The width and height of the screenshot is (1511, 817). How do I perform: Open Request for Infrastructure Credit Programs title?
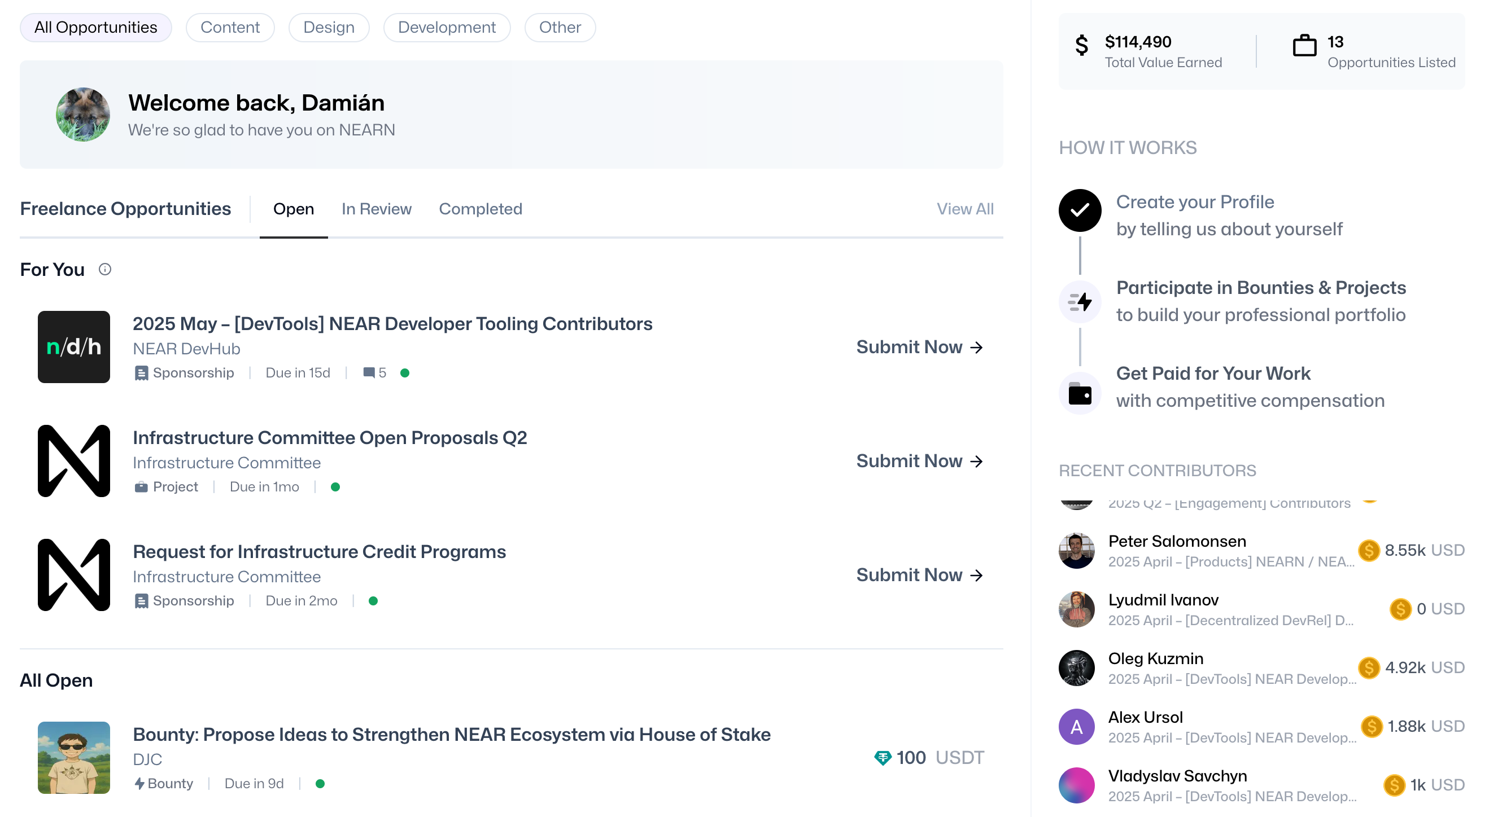tap(319, 551)
